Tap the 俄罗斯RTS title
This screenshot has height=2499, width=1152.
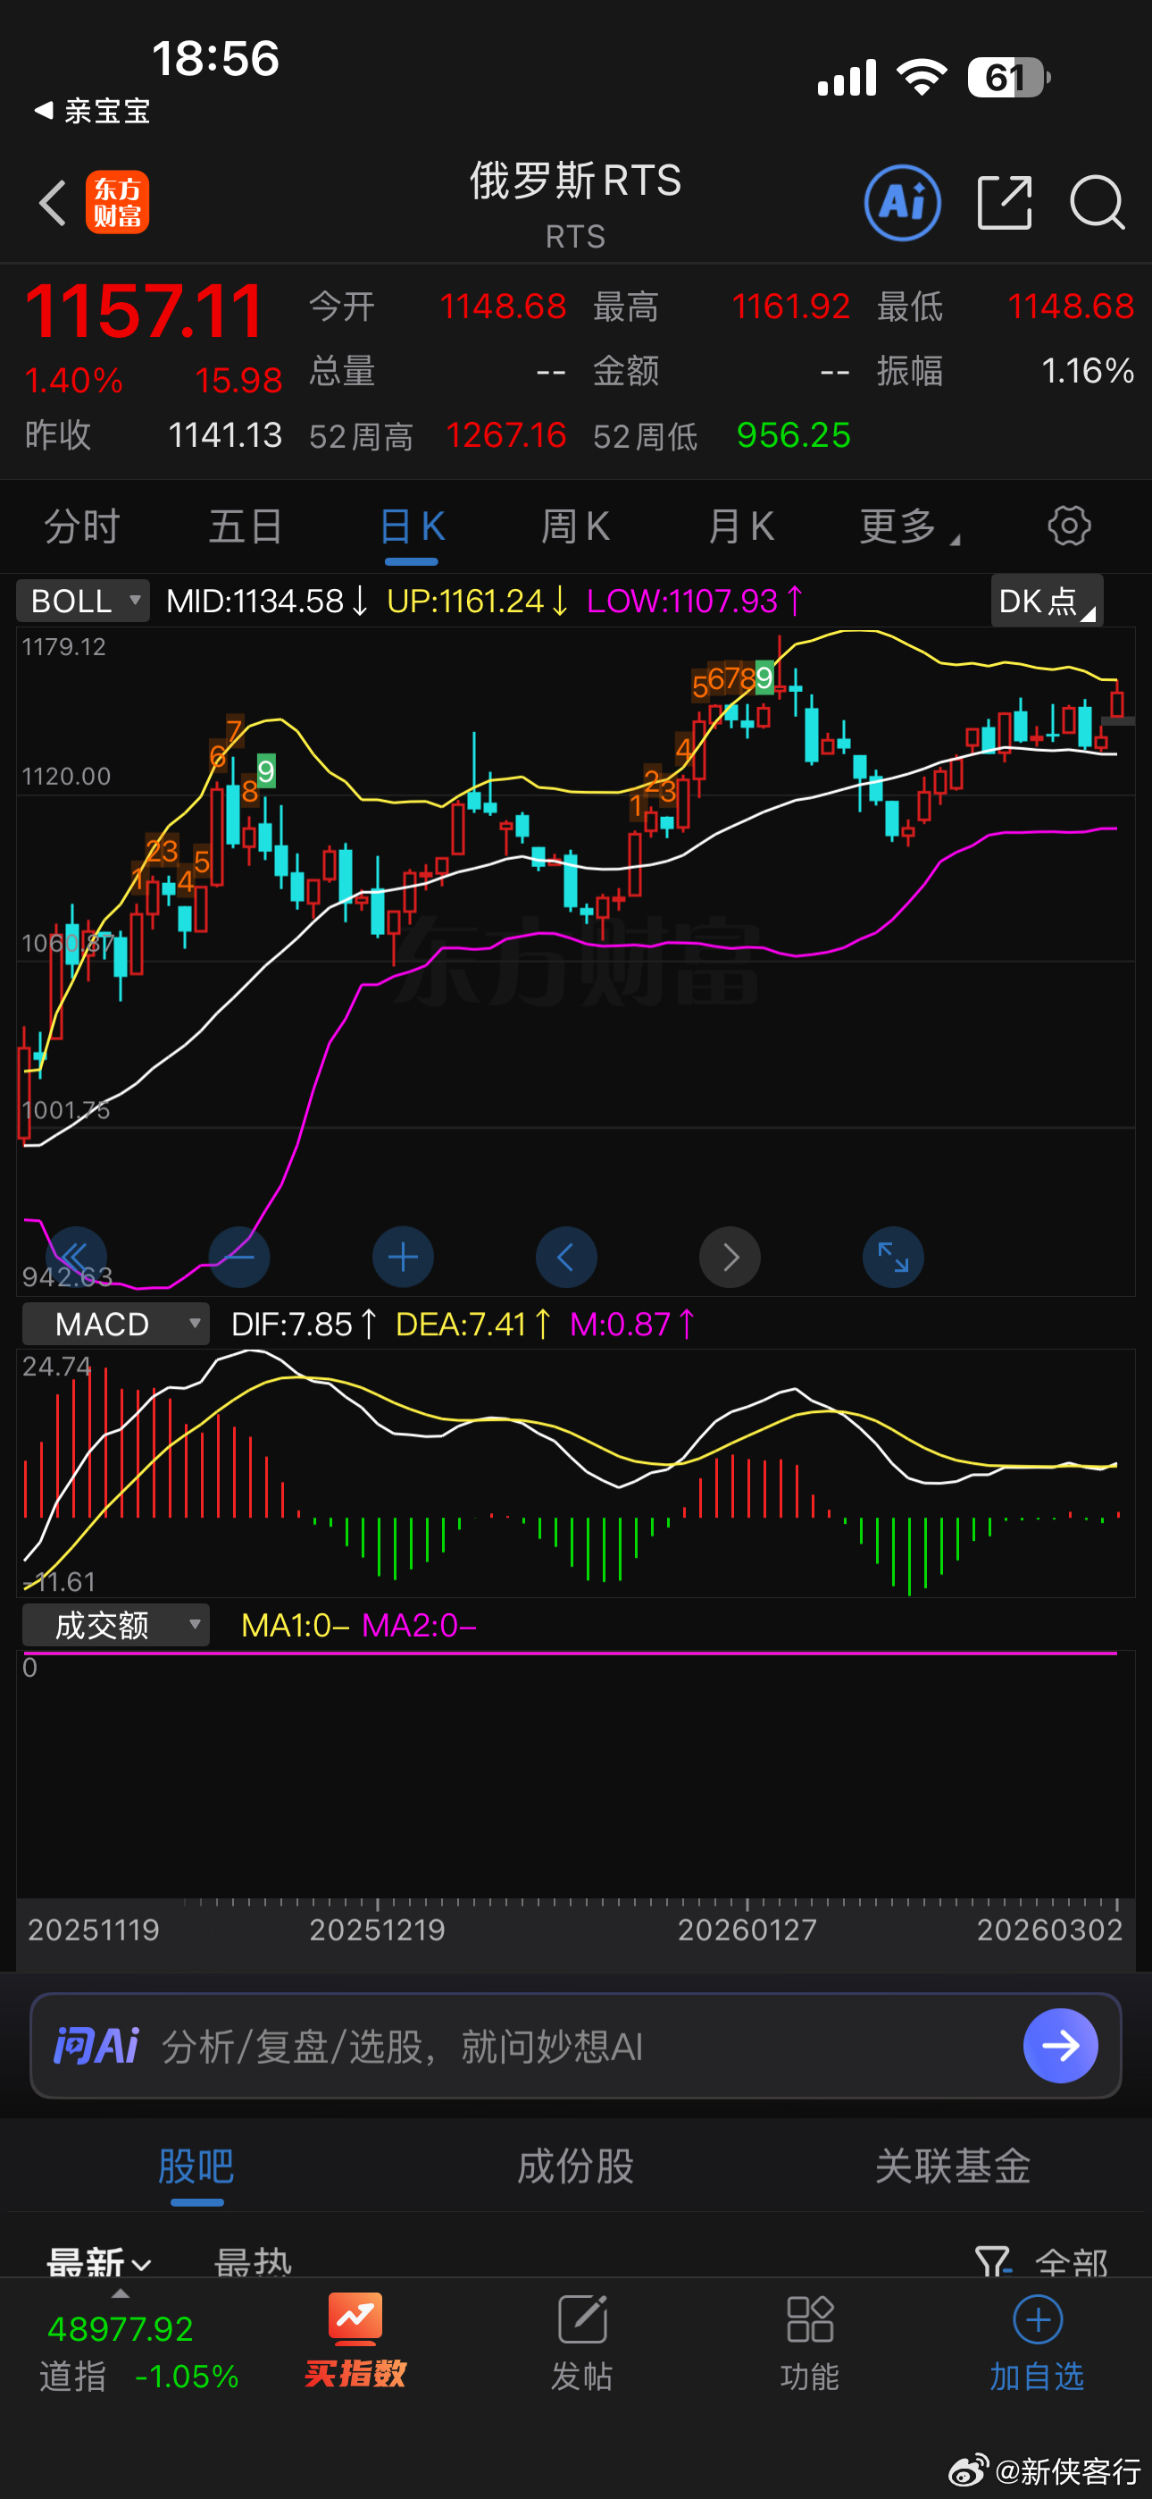point(576,181)
